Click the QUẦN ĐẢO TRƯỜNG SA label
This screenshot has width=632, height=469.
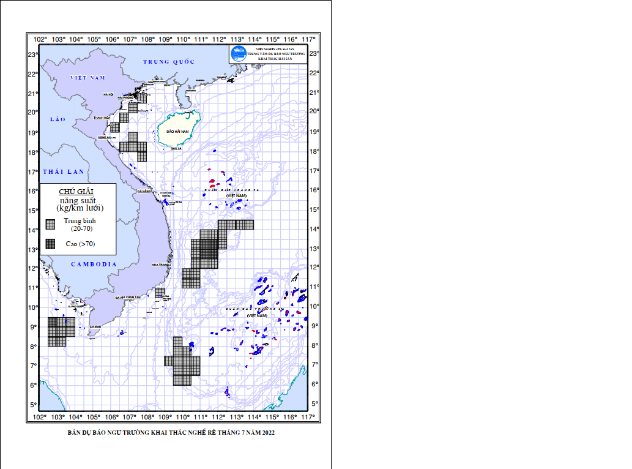[x=255, y=309]
